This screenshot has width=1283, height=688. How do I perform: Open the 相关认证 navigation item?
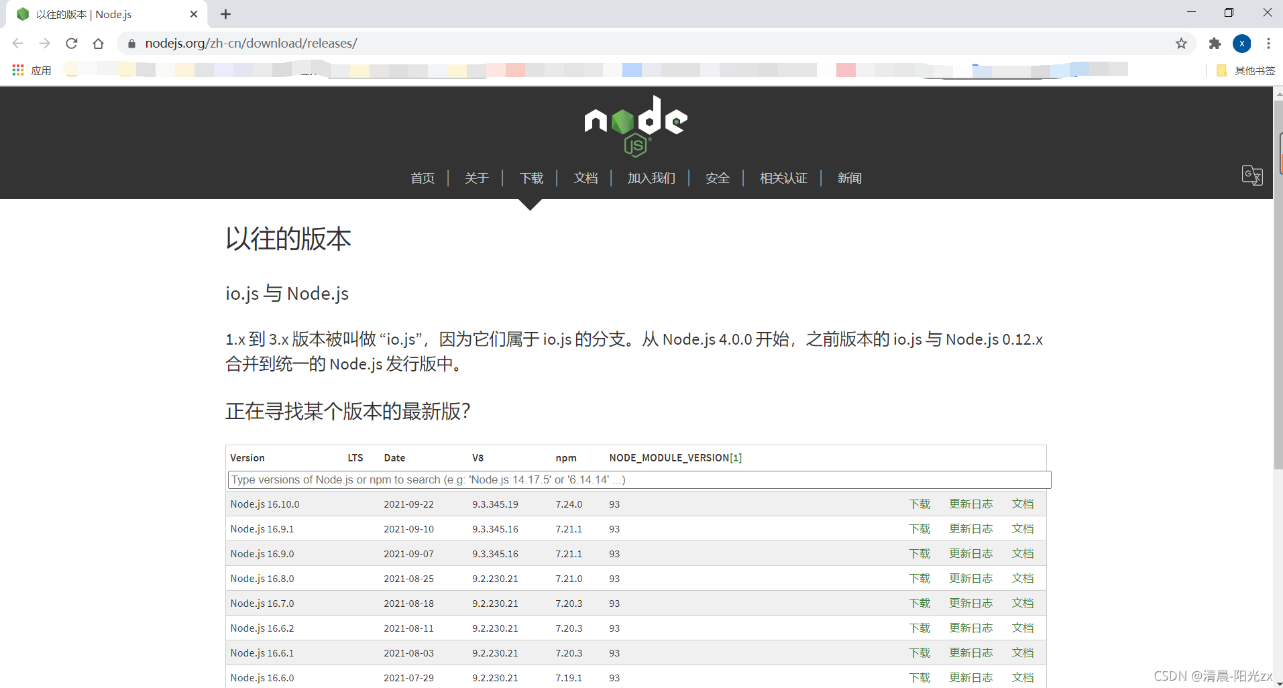783,178
